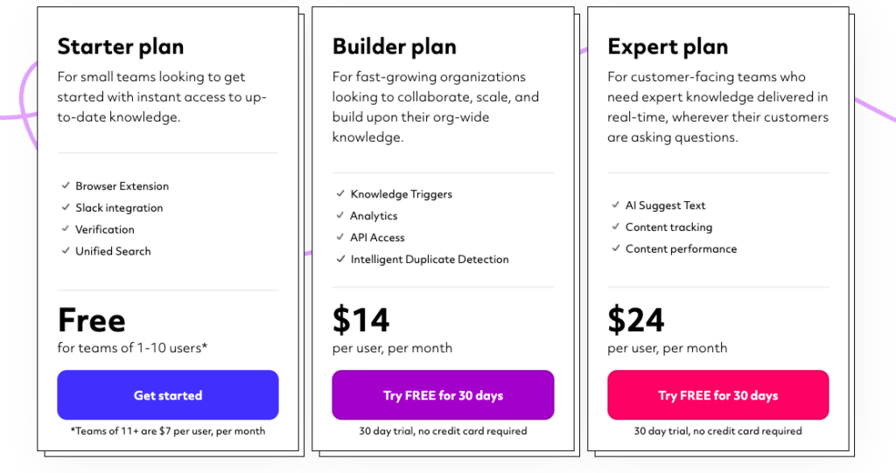This screenshot has height=473, width=896.
Task: Click checkmark next to Unified Search
Action: click(x=66, y=250)
